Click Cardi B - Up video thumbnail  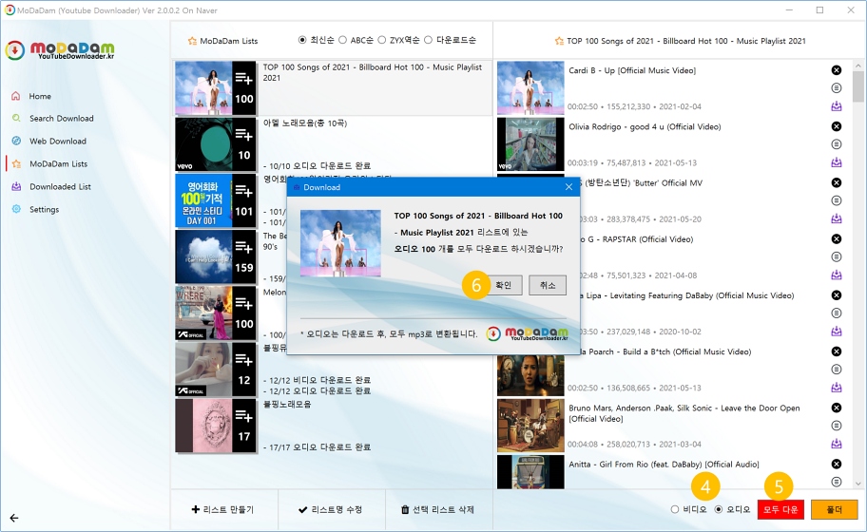click(530, 87)
